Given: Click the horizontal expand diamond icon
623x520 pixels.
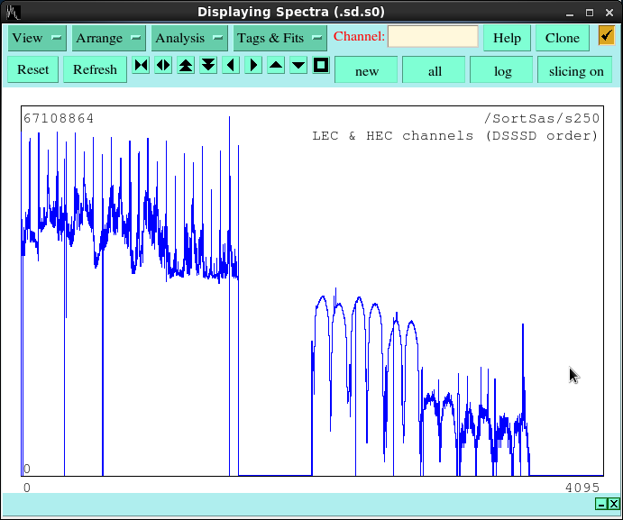Looking at the screenshot, I should point(163,65).
